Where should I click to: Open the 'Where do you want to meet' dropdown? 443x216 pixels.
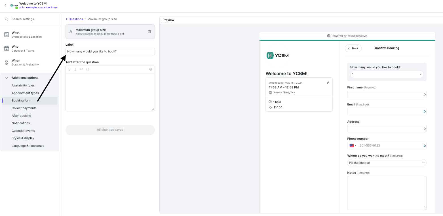pyautogui.click(x=387, y=163)
